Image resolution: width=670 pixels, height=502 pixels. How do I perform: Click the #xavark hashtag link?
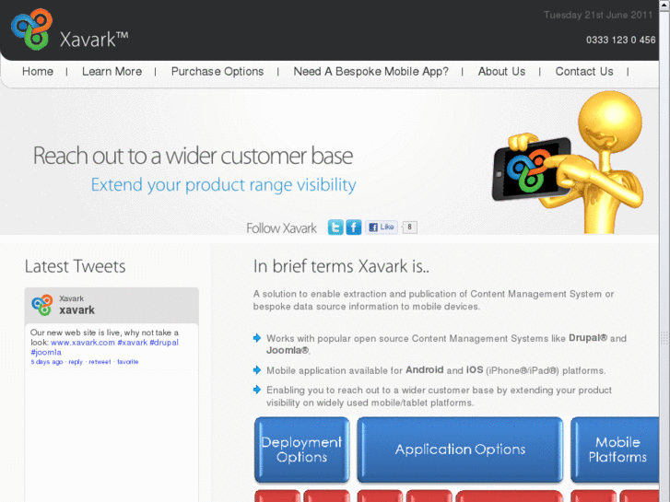coord(133,343)
